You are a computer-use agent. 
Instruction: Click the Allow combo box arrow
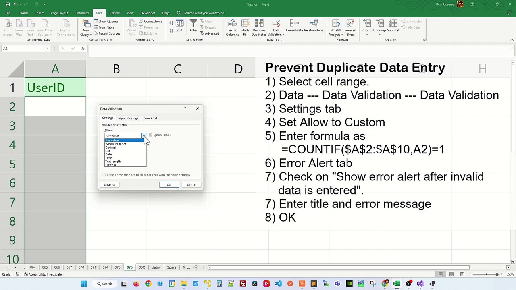[144, 136]
